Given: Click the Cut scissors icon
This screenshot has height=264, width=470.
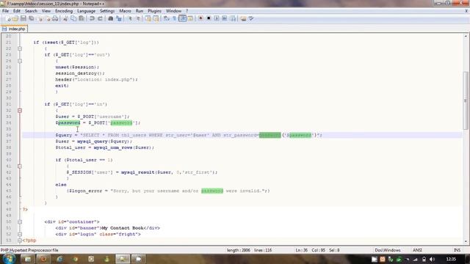Looking at the screenshot, I should pyautogui.click(x=65, y=18).
